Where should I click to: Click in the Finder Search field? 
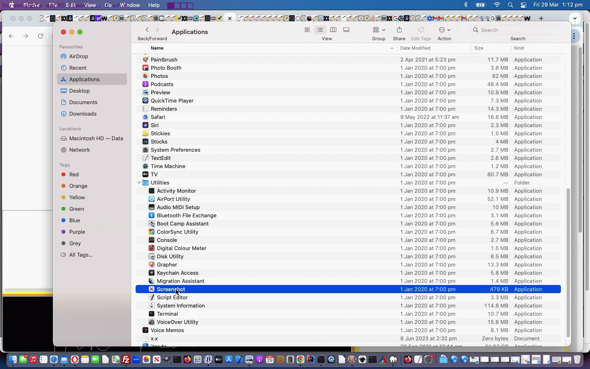pos(518,30)
